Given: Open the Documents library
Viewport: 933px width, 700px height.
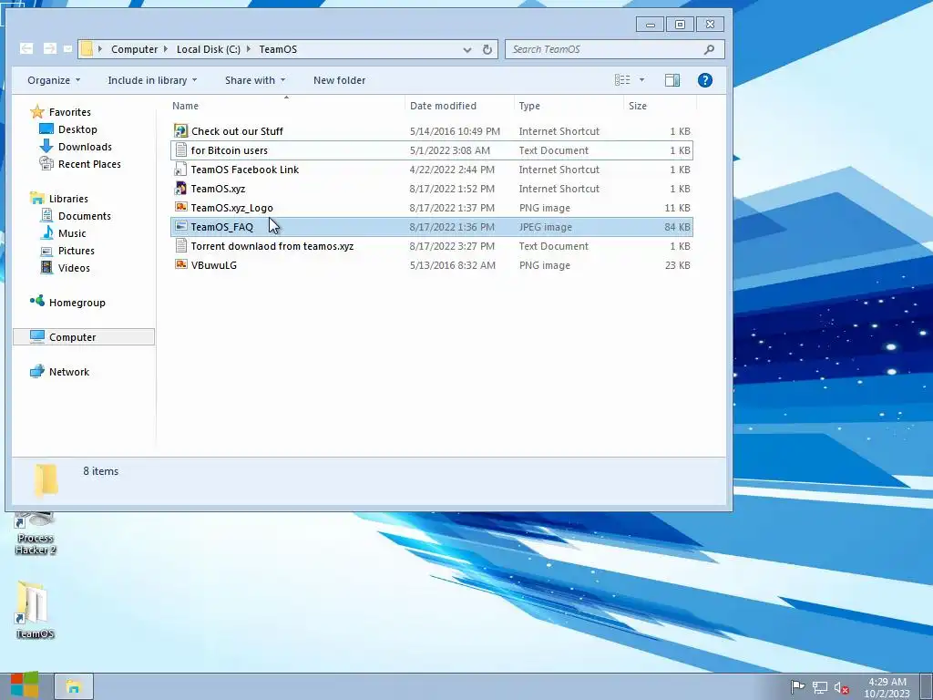Looking at the screenshot, I should coord(85,216).
